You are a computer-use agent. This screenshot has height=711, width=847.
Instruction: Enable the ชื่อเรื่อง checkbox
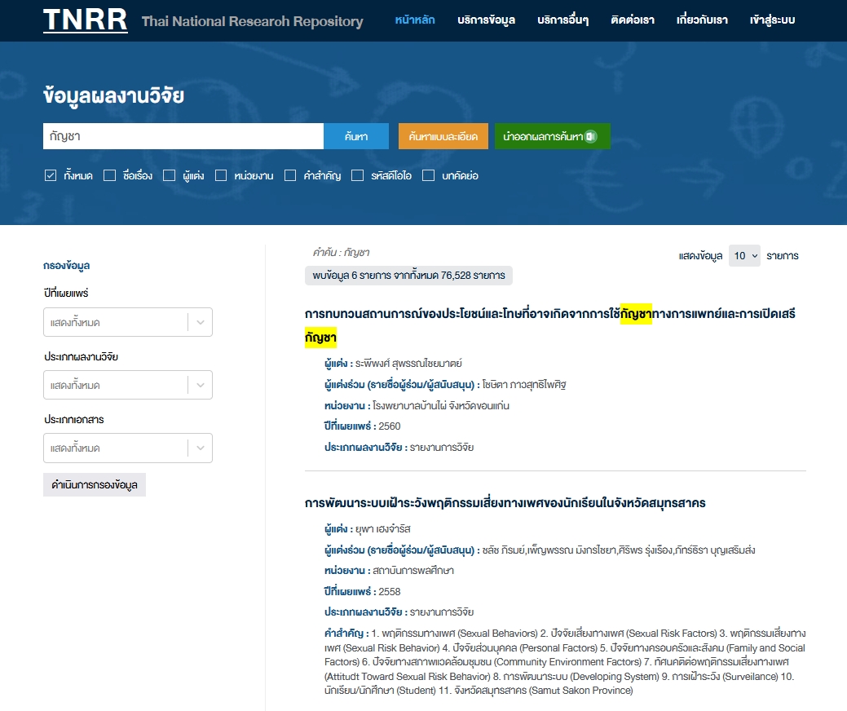coord(110,175)
